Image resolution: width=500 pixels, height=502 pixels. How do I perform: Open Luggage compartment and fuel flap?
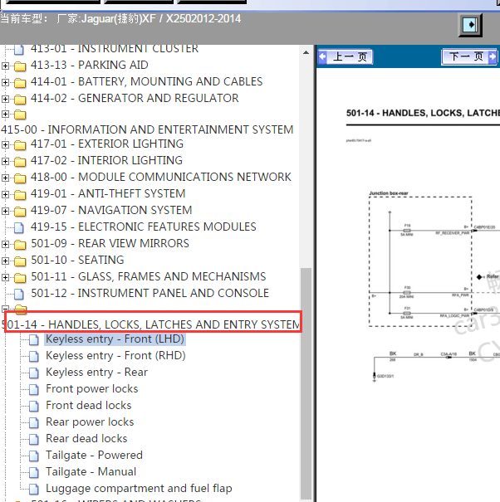click(x=139, y=489)
